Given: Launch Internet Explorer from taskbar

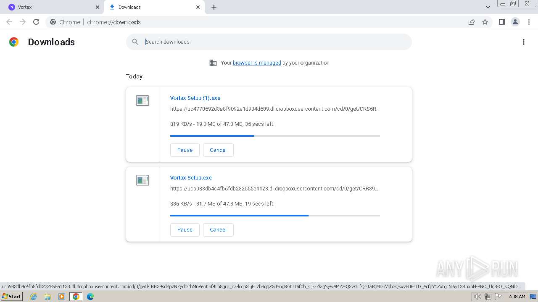Looking at the screenshot, I should pyautogui.click(x=34, y=297).
